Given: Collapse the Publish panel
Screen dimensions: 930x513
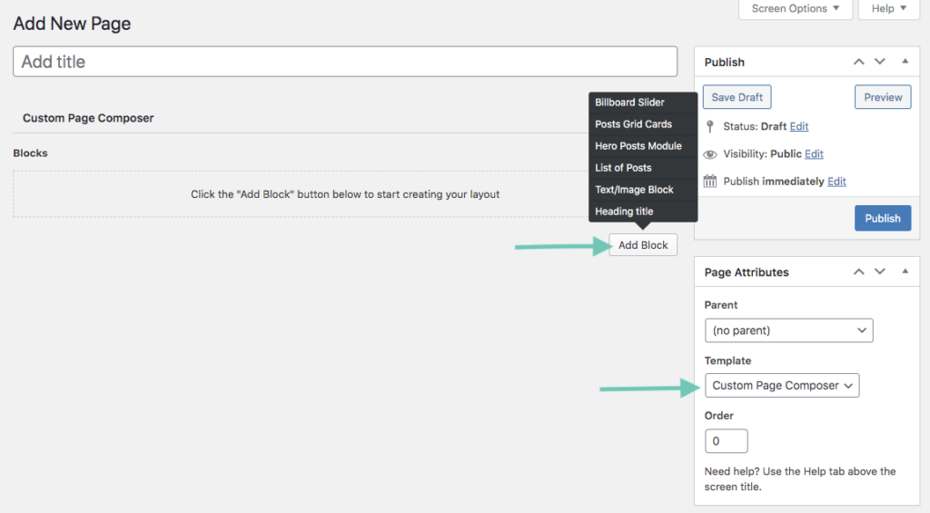Looking at the screenshot, I should (905, 61).
